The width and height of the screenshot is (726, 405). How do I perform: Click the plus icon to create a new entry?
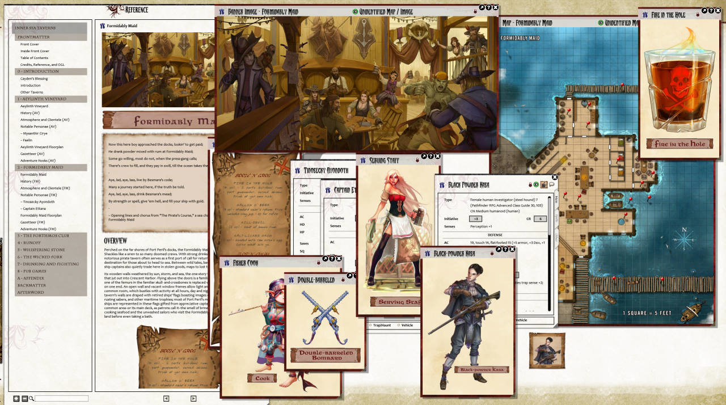[16, 398]
